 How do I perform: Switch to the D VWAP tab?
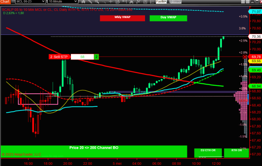click(176, 2)
